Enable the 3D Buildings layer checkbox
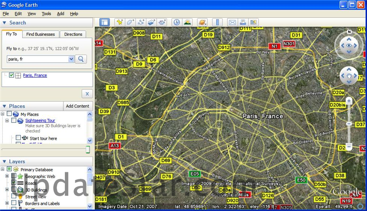The height and width of the screenshot is (211, 367). [14, 189]
